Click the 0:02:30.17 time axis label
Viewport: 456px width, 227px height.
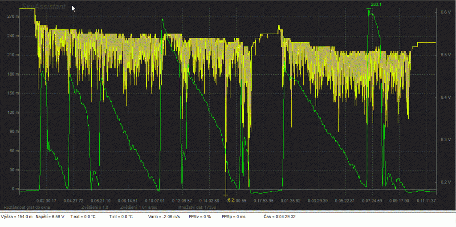pyautogui.click(x=46, y=201)
